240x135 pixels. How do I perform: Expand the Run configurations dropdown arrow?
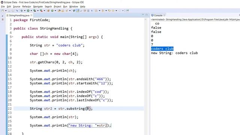pyautogui.click(x=31, y=11)
